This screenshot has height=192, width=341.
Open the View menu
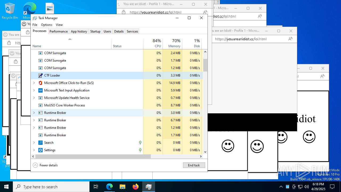click(59, 25)
